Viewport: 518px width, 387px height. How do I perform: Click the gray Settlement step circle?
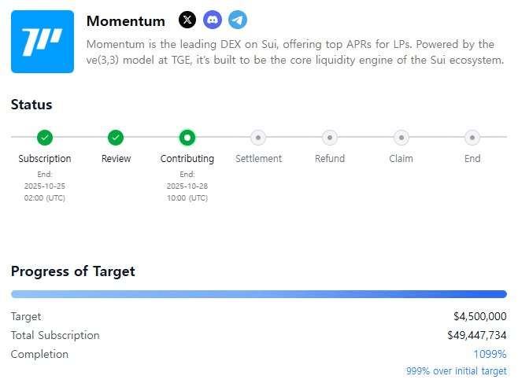258,138
